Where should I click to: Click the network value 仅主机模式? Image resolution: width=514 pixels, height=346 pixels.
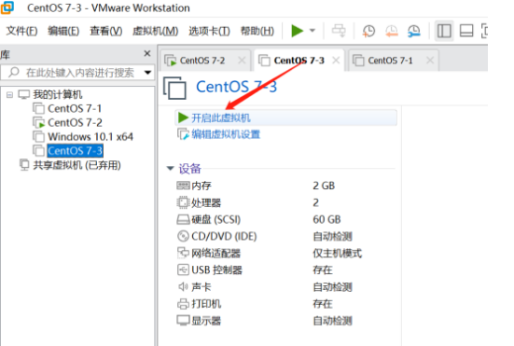tap(338, 254)
